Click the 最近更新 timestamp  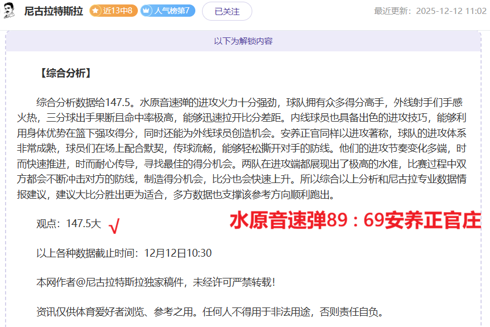point(430,11)
